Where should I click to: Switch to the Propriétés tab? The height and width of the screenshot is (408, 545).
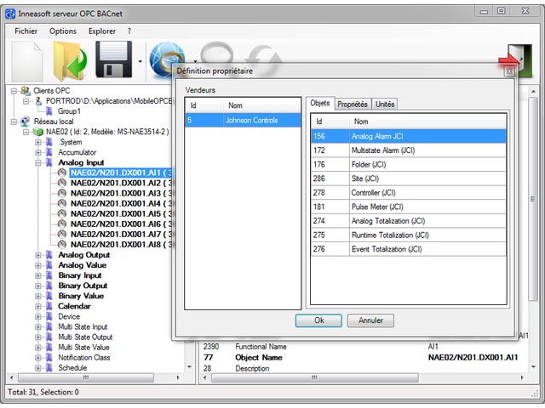(352, 104)
